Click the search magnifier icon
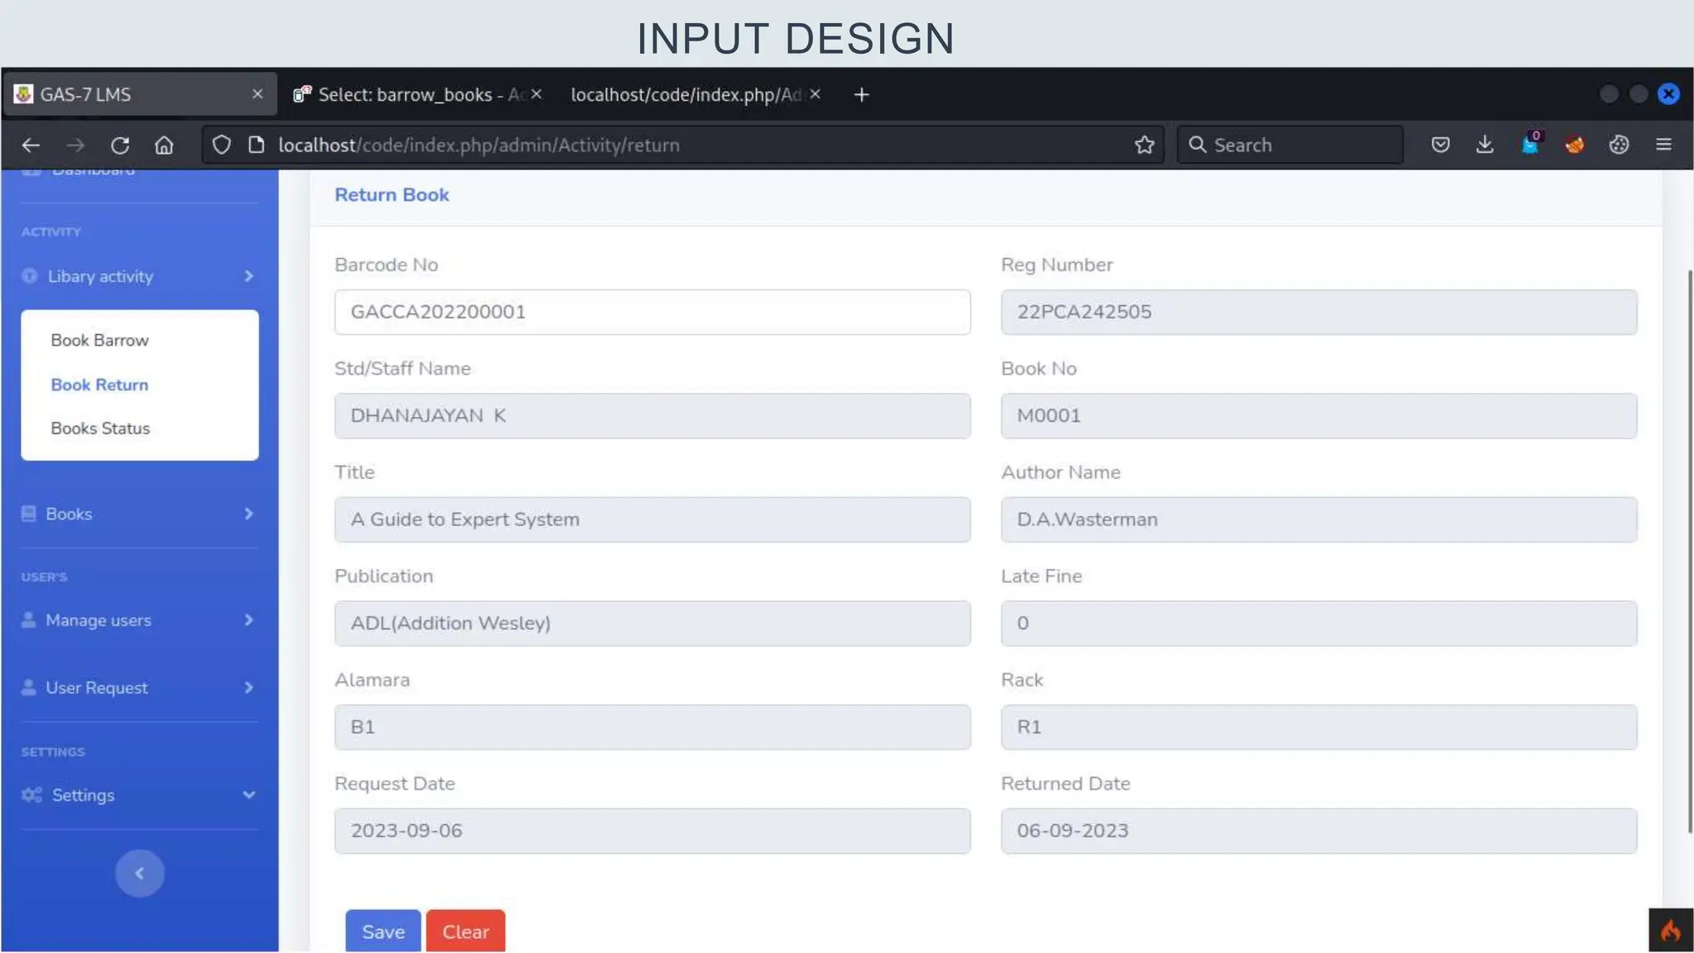 tap(1197, 145)
